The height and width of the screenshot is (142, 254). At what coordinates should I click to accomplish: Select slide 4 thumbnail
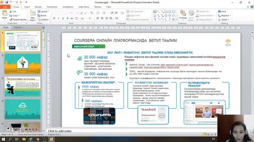coord(23,109)
